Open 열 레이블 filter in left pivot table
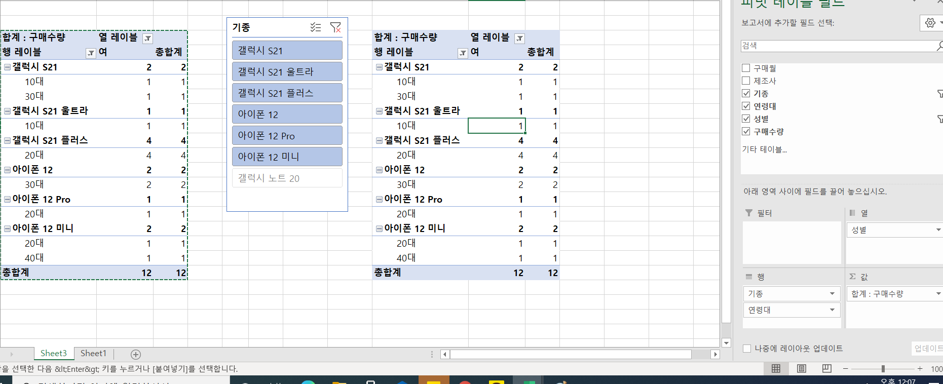Image resolution: width=943 pixels, height=384 pixels. (147, 38)
